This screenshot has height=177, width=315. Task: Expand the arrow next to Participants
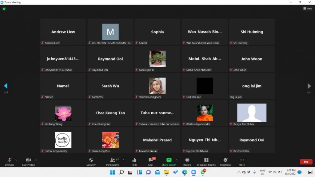tap(123, 160)
